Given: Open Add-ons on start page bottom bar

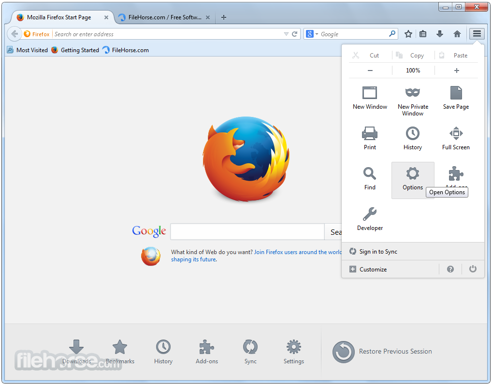Looking at the screenshot, I should pos(207,352).
